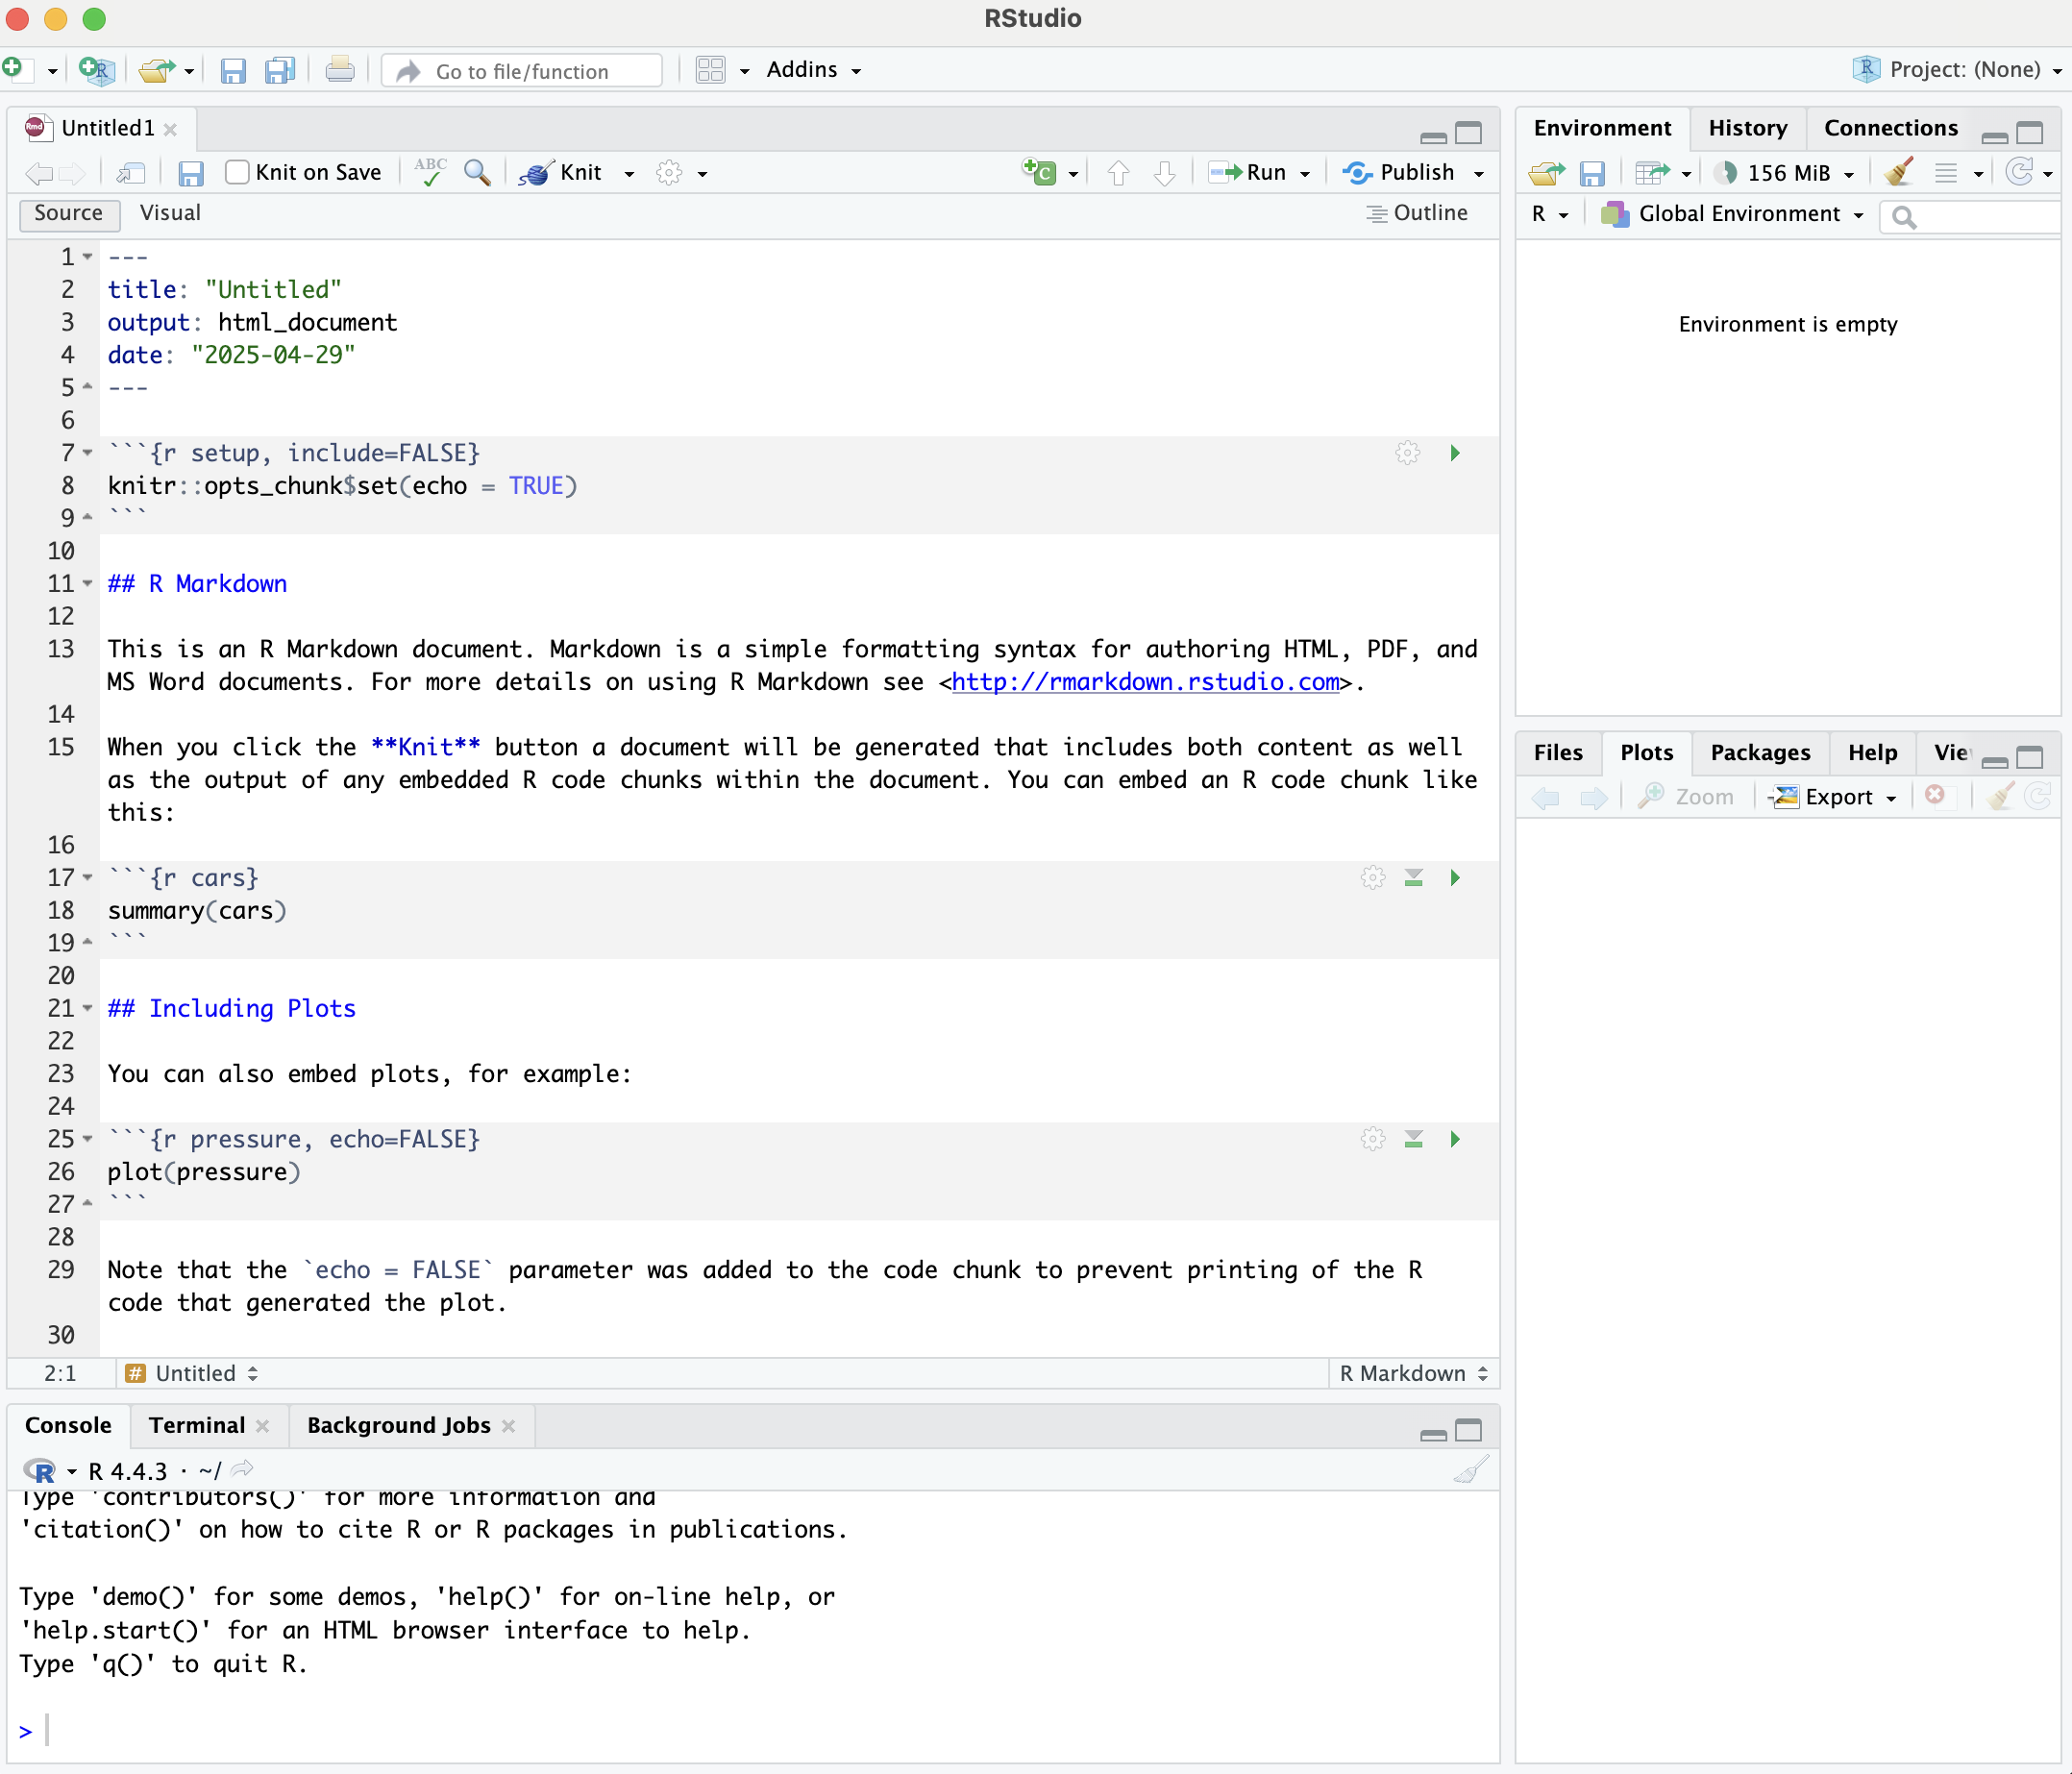The height and width of the screenshot is (1774, 2072).
Task: Switch editor to Visual mode
Action: 170,213
